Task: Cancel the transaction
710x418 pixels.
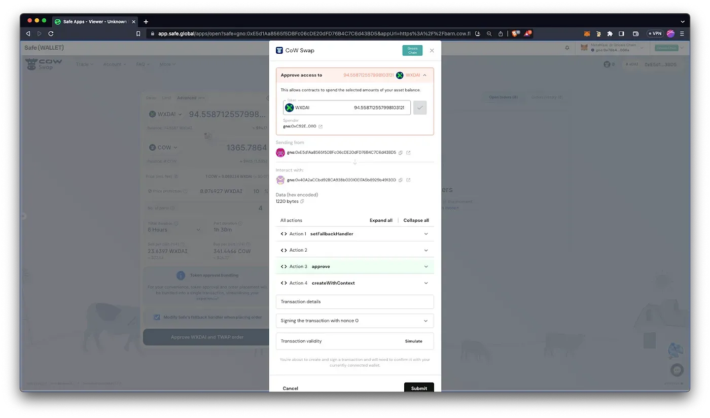Action: tap(291, 388)
